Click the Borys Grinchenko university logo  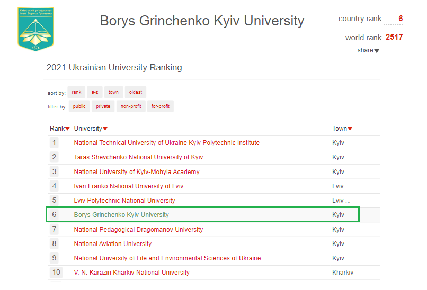tap(36, 29)
